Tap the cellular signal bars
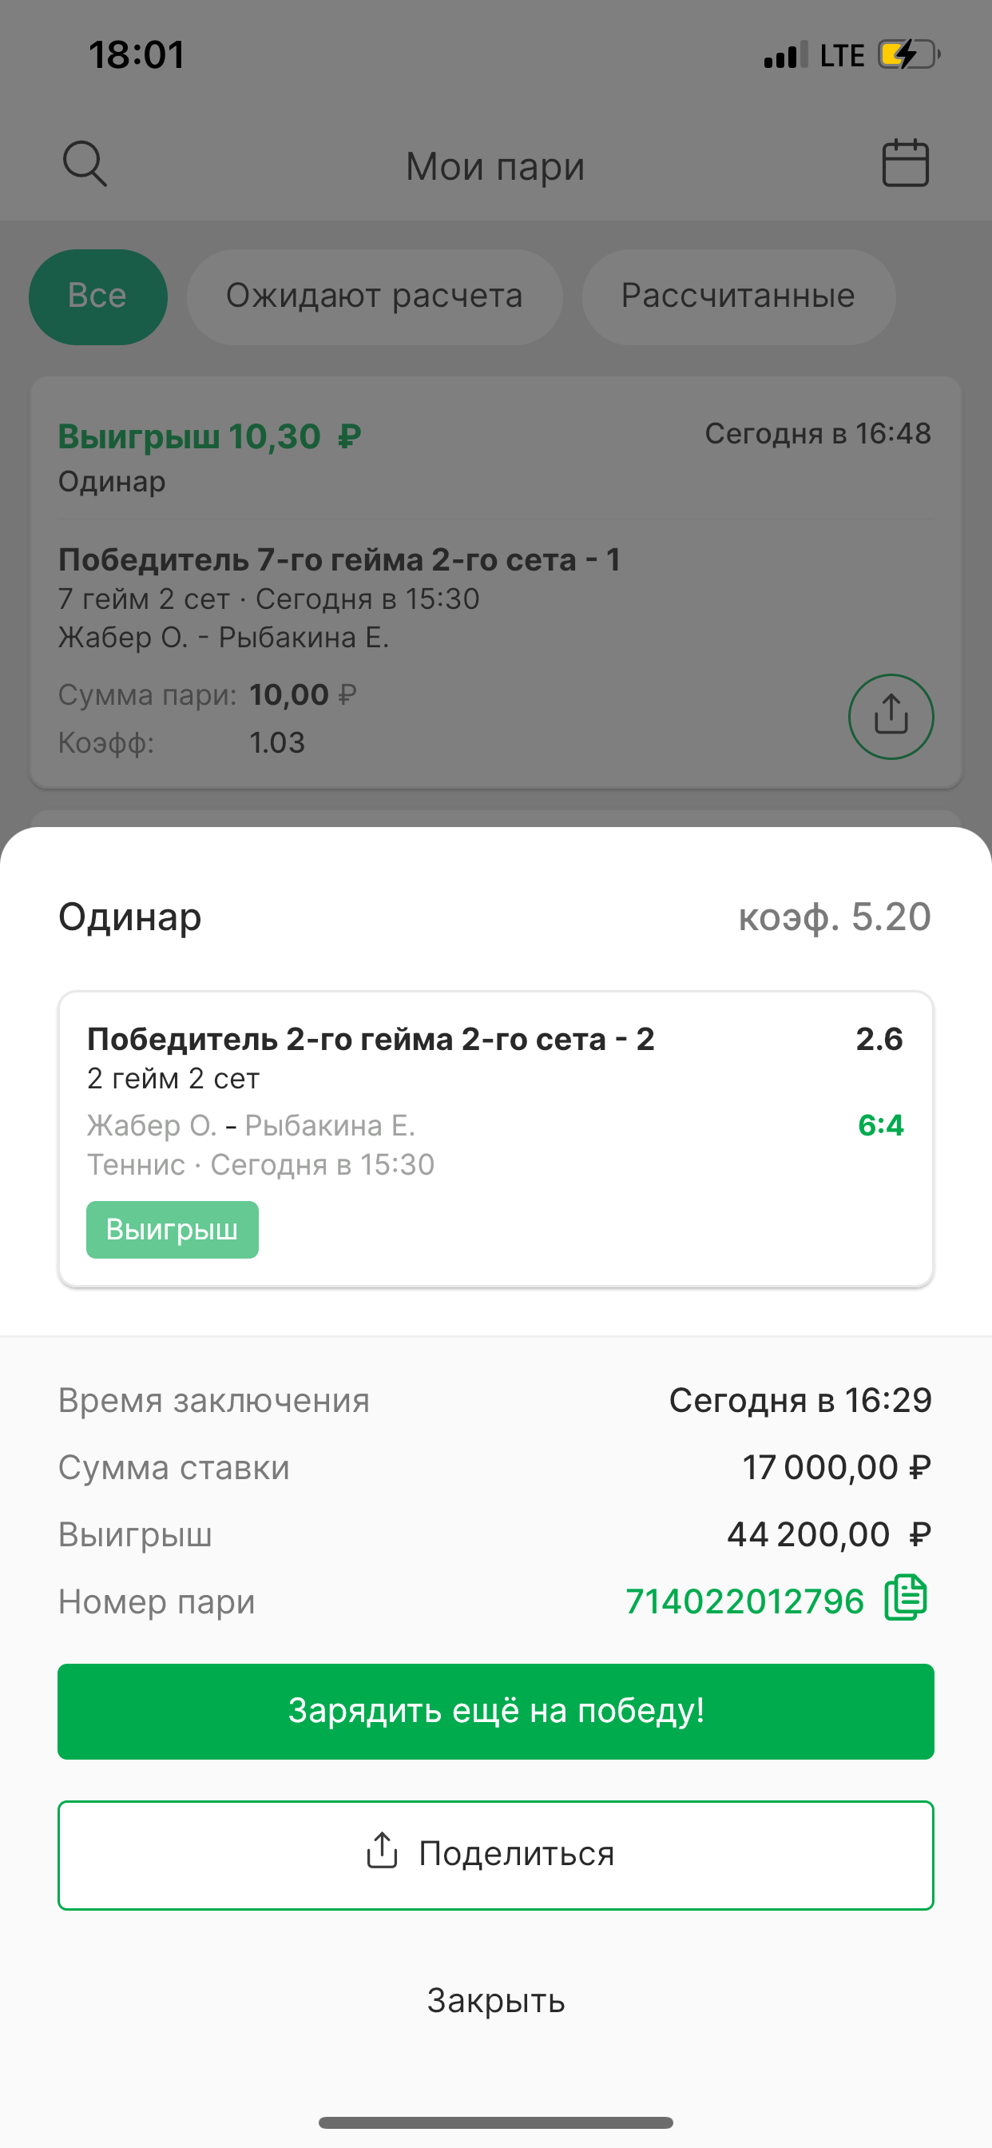The image size is (992, 2148). tap(785, 55)
